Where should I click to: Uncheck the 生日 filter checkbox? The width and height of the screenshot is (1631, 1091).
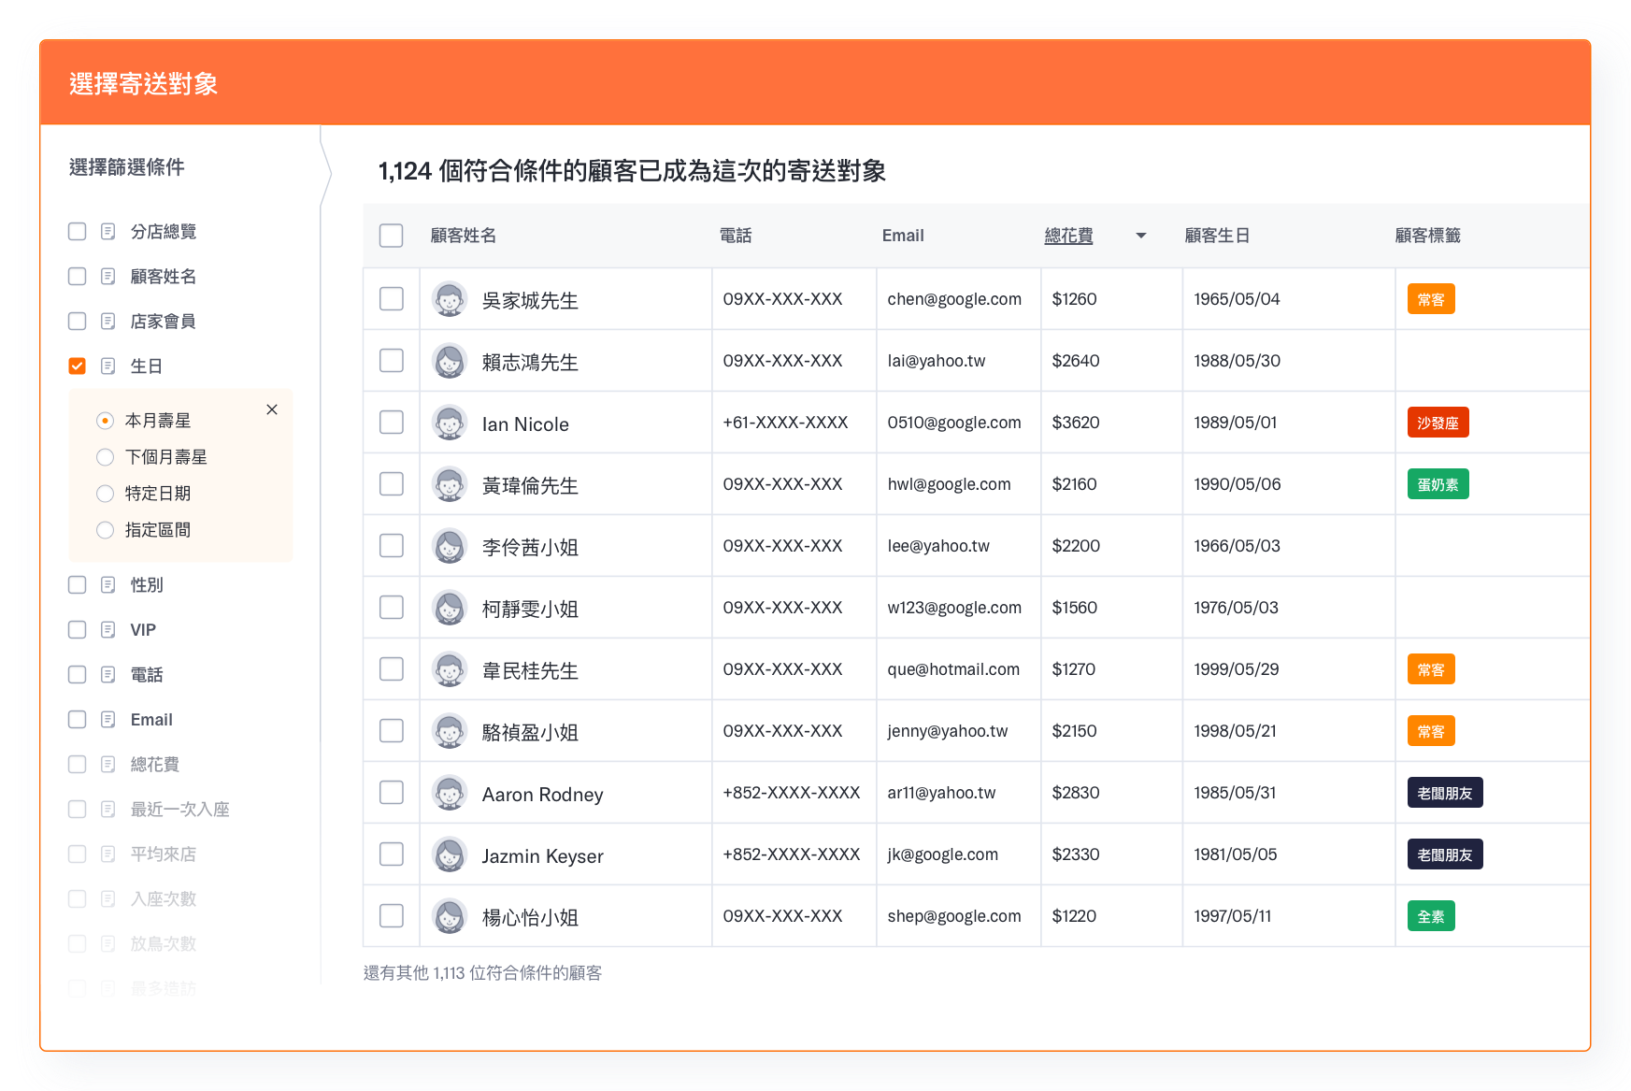click(78, 366)
